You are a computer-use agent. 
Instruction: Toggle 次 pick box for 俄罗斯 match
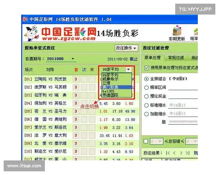(x=84, y=87)
